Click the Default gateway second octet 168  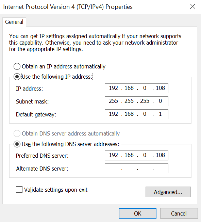pyautogui.click(x=129, y=114)
